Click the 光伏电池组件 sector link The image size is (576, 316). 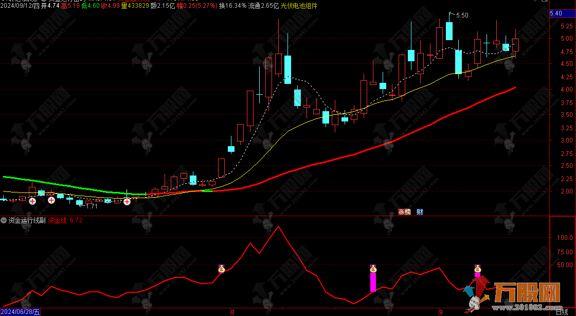[299, 6]
